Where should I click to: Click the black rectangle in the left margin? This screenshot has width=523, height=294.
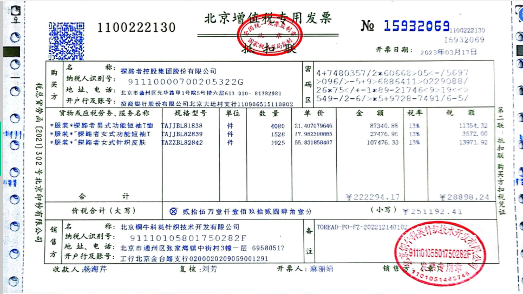[x=13, y=52]
